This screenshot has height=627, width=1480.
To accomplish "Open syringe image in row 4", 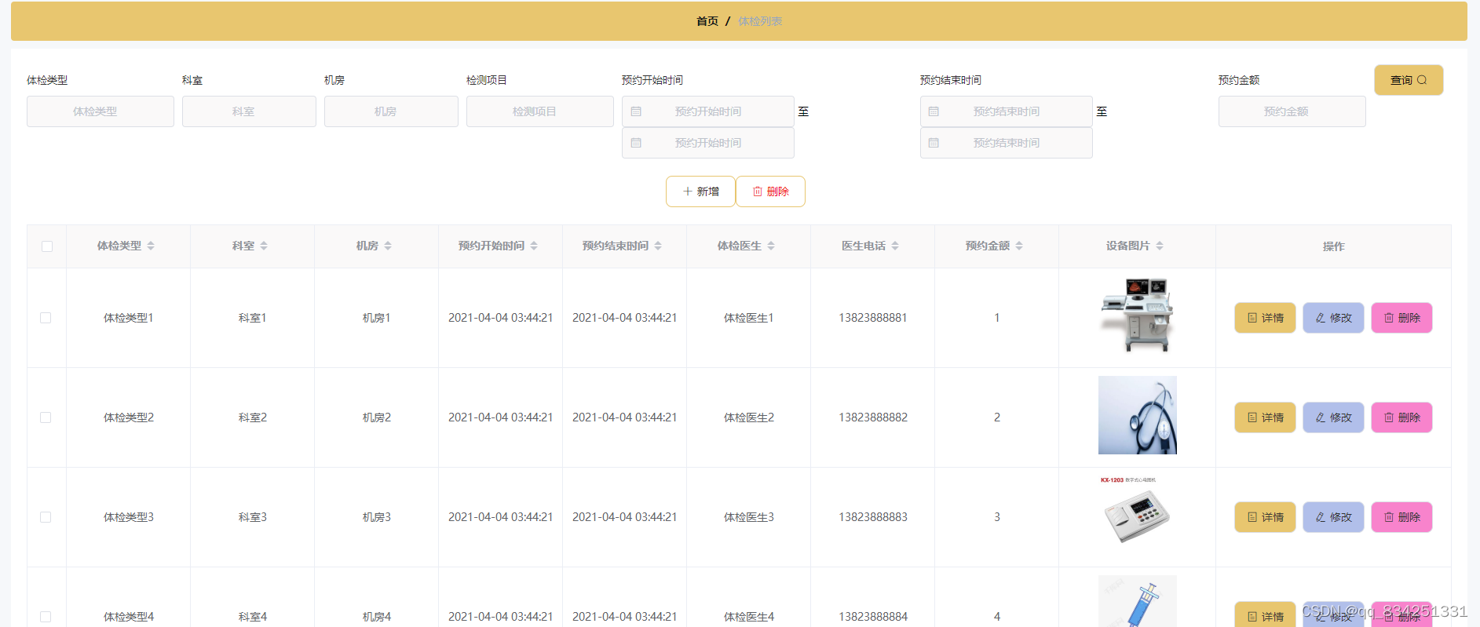I will pos(1137,601).
